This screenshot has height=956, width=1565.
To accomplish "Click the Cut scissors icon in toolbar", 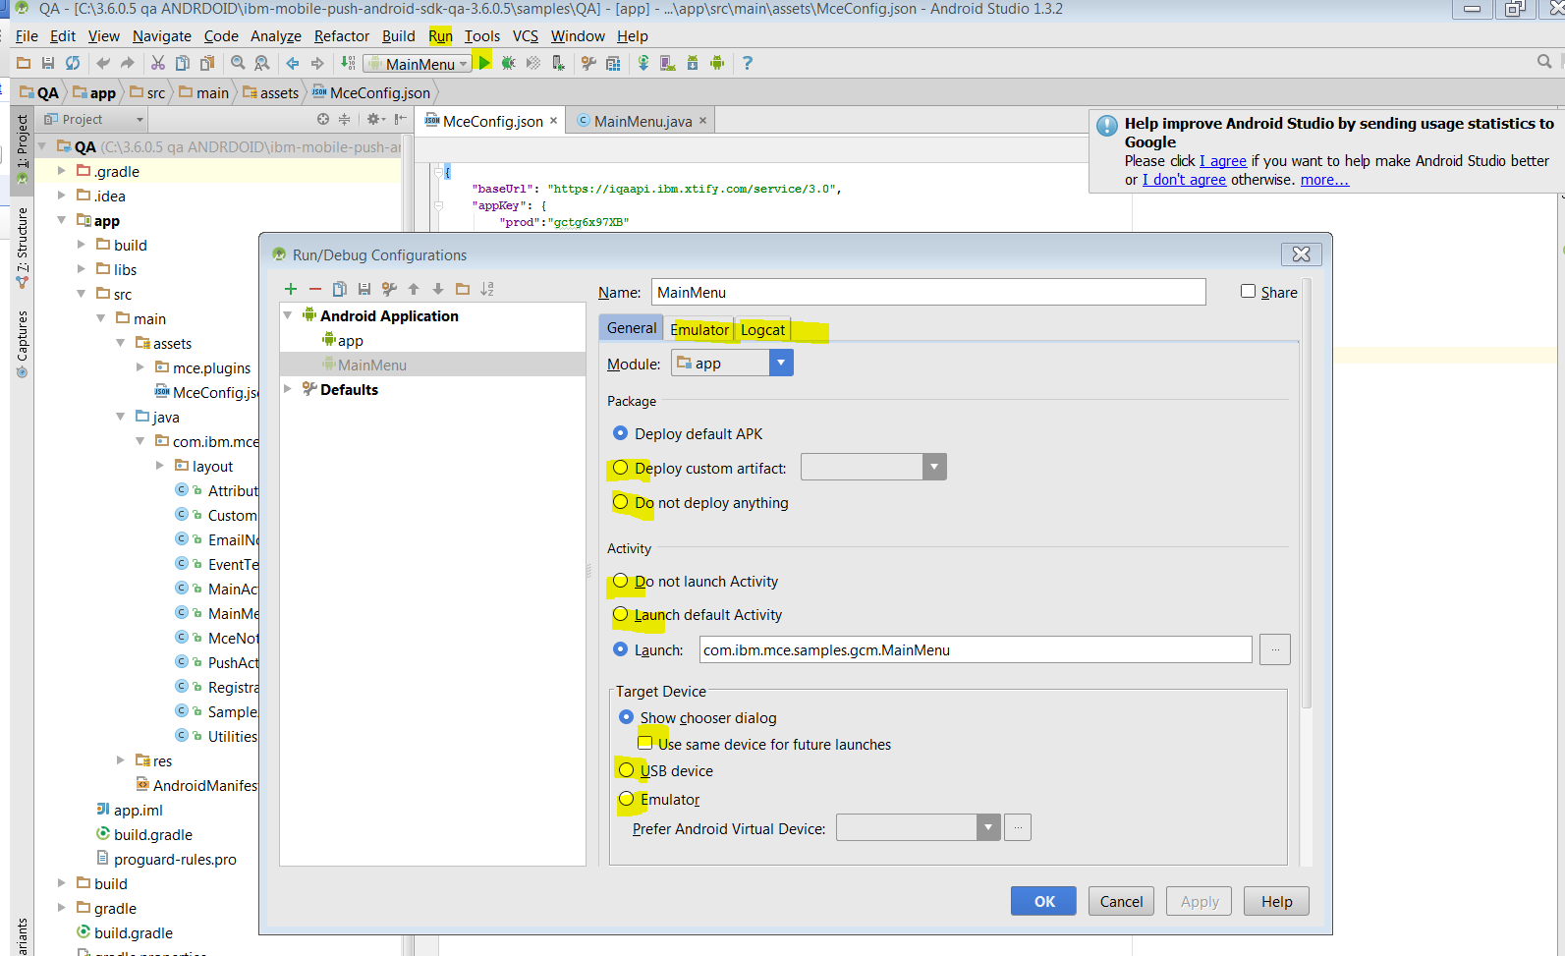I will pyautogui.click(x=157, y=63).
